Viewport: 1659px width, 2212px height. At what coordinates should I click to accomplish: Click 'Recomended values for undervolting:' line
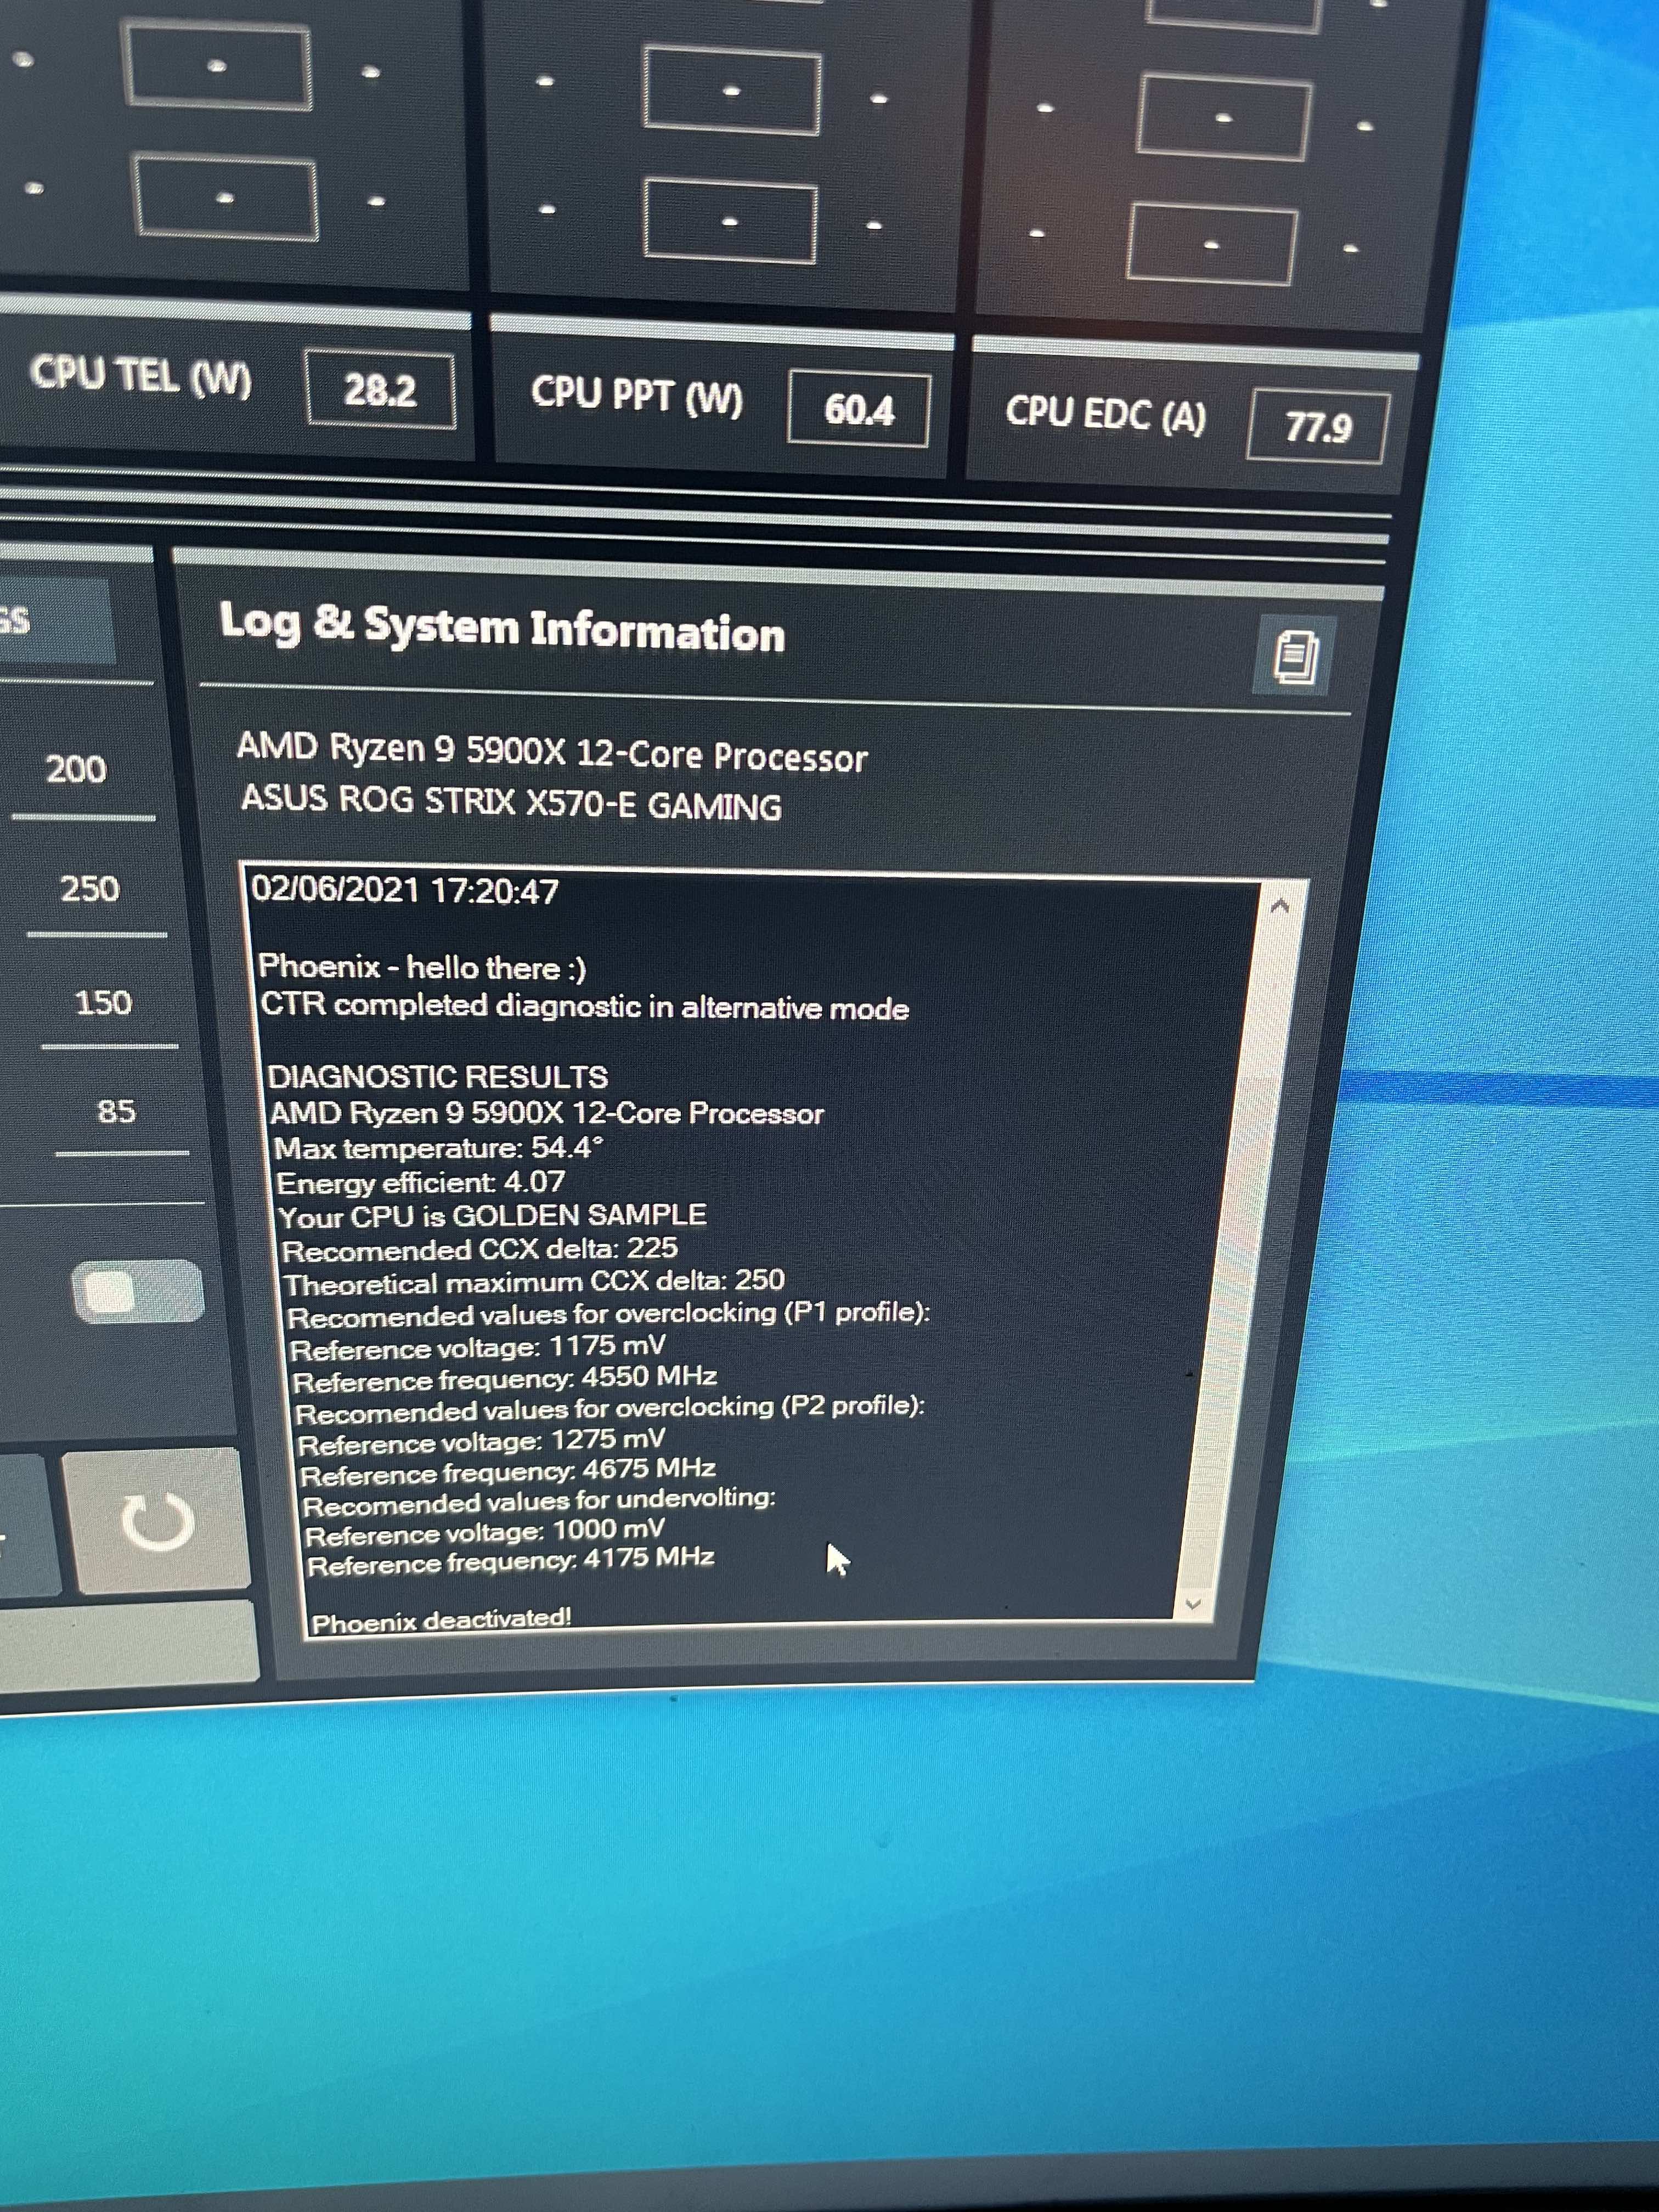coord(540,1501)
